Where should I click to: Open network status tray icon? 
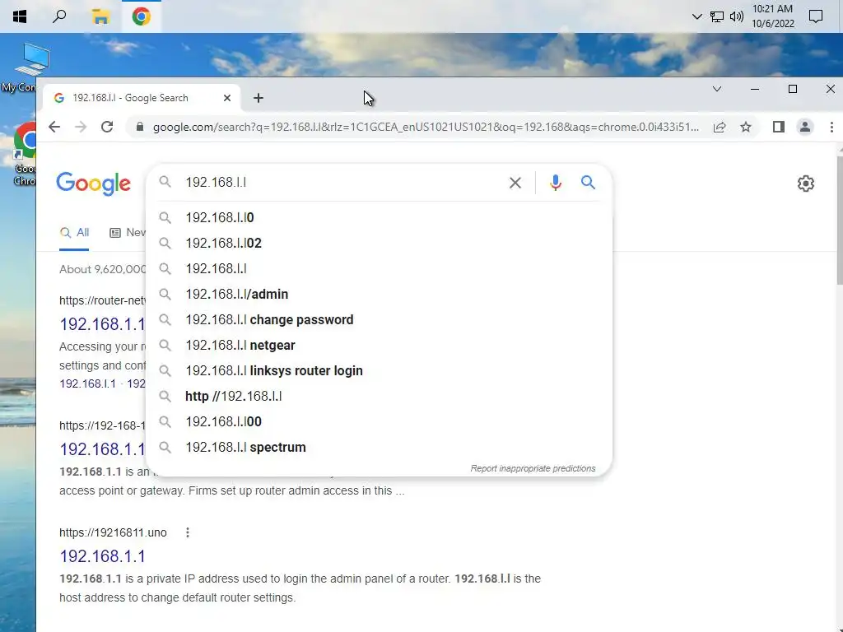pyautogui.click(x=717, y=16)
